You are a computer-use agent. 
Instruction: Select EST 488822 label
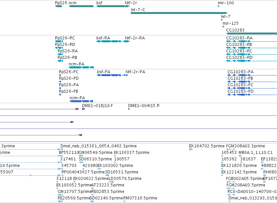tap(269, 166)
